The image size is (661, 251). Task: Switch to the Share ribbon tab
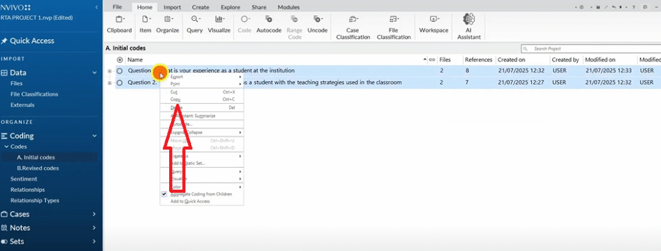point(259,7)
